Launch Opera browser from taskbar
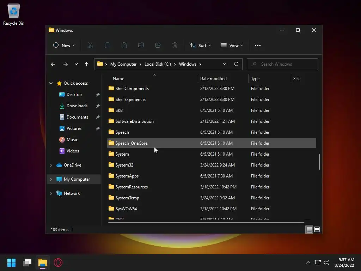The width and height of the screenshot is (361, 271). click(x=58, y=263)
